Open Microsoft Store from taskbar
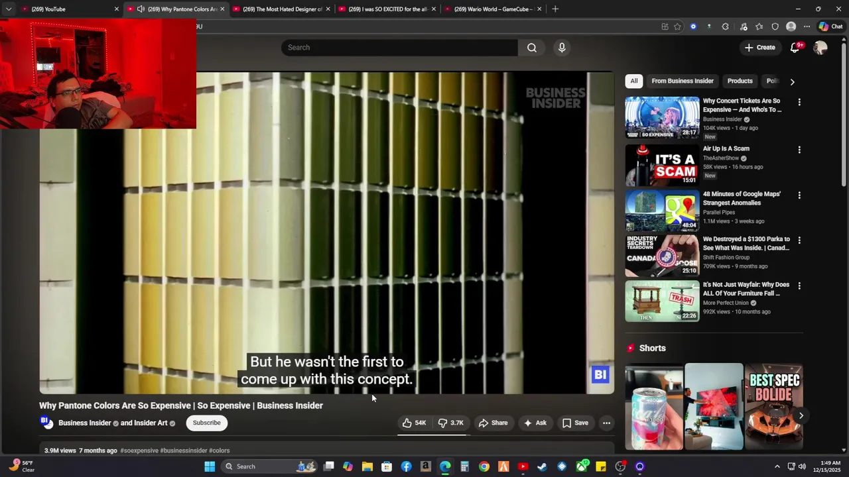The width and height of the screenshot is (849, 477). (387, 466)
